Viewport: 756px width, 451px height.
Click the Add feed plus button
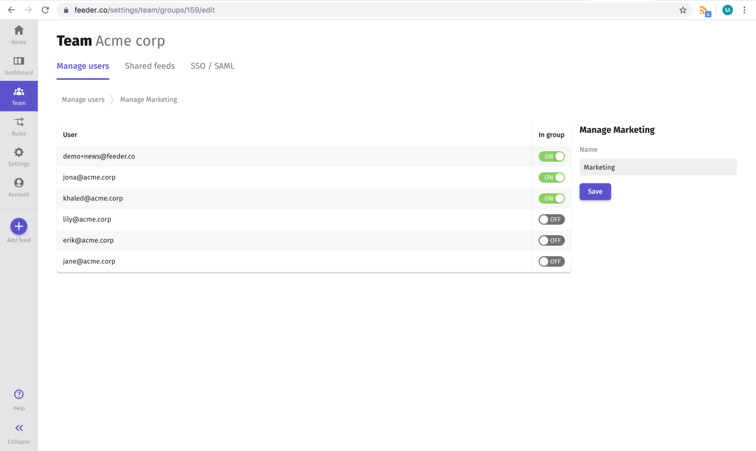[x=18, y=226]
